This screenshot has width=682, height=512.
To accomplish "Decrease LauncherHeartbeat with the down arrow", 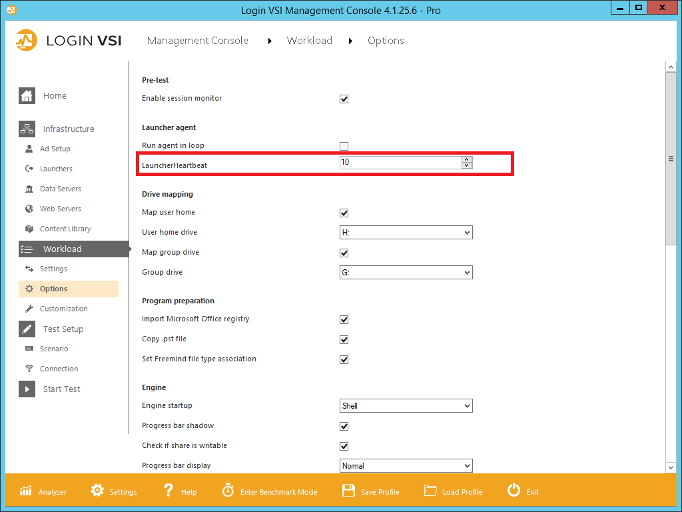I will (467, 165).
